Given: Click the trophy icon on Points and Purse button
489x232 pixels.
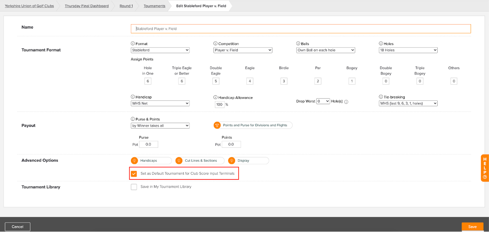Looking at the screenshot, I should click(217, 125).
